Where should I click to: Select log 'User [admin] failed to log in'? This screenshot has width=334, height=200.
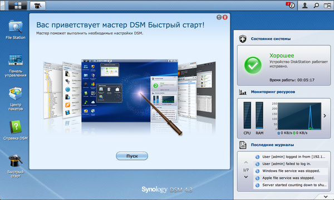(x=291, y=164)
